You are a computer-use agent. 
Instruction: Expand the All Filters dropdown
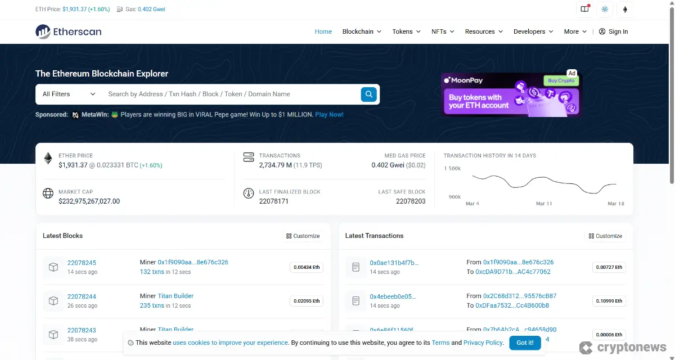pyautogui.click(x=67, y=94)
